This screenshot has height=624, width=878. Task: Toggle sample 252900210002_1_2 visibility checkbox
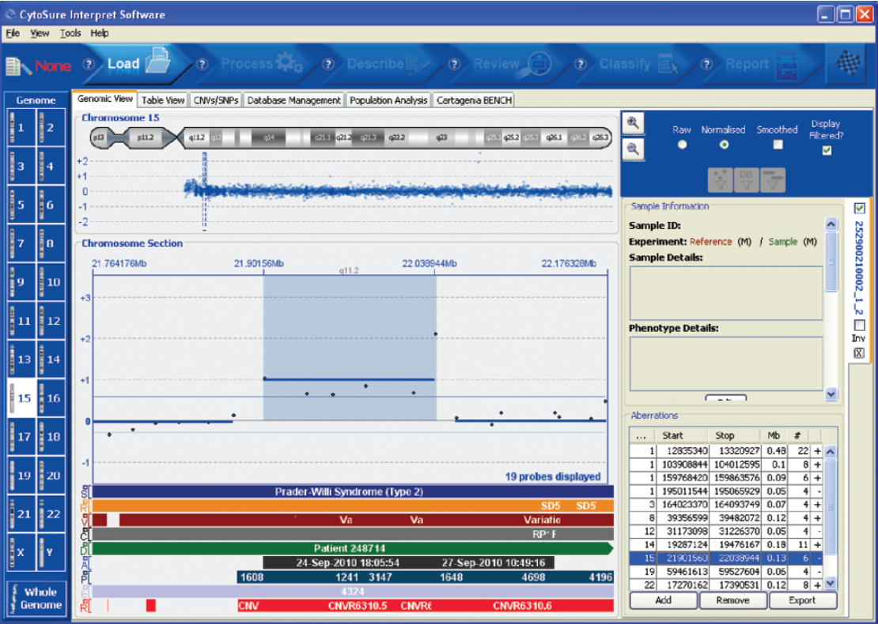860,208
